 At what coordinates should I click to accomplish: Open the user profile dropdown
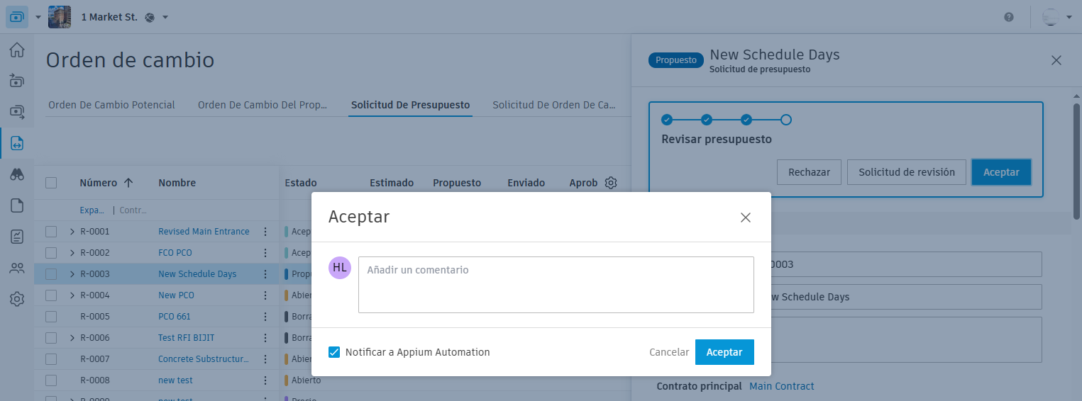pos(1069,17)
